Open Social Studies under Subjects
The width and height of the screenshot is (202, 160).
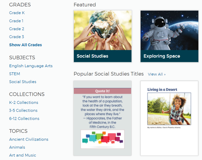23,82
